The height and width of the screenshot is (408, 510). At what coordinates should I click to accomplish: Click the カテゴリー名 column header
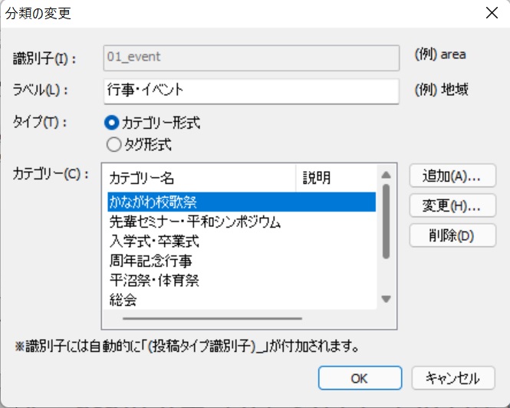(198, 178)
